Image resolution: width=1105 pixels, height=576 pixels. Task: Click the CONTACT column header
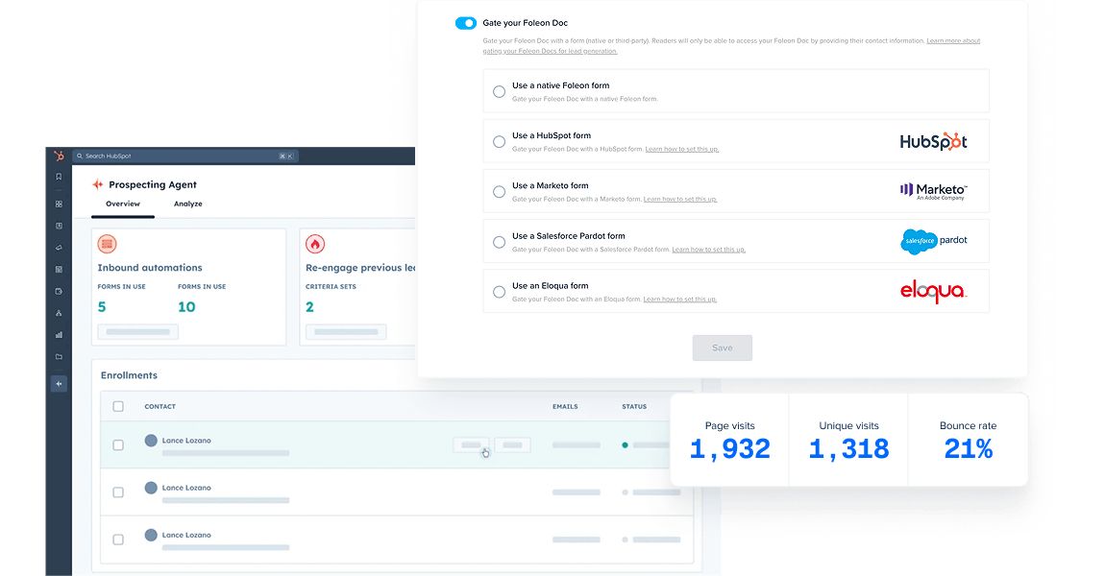point(160,406)
